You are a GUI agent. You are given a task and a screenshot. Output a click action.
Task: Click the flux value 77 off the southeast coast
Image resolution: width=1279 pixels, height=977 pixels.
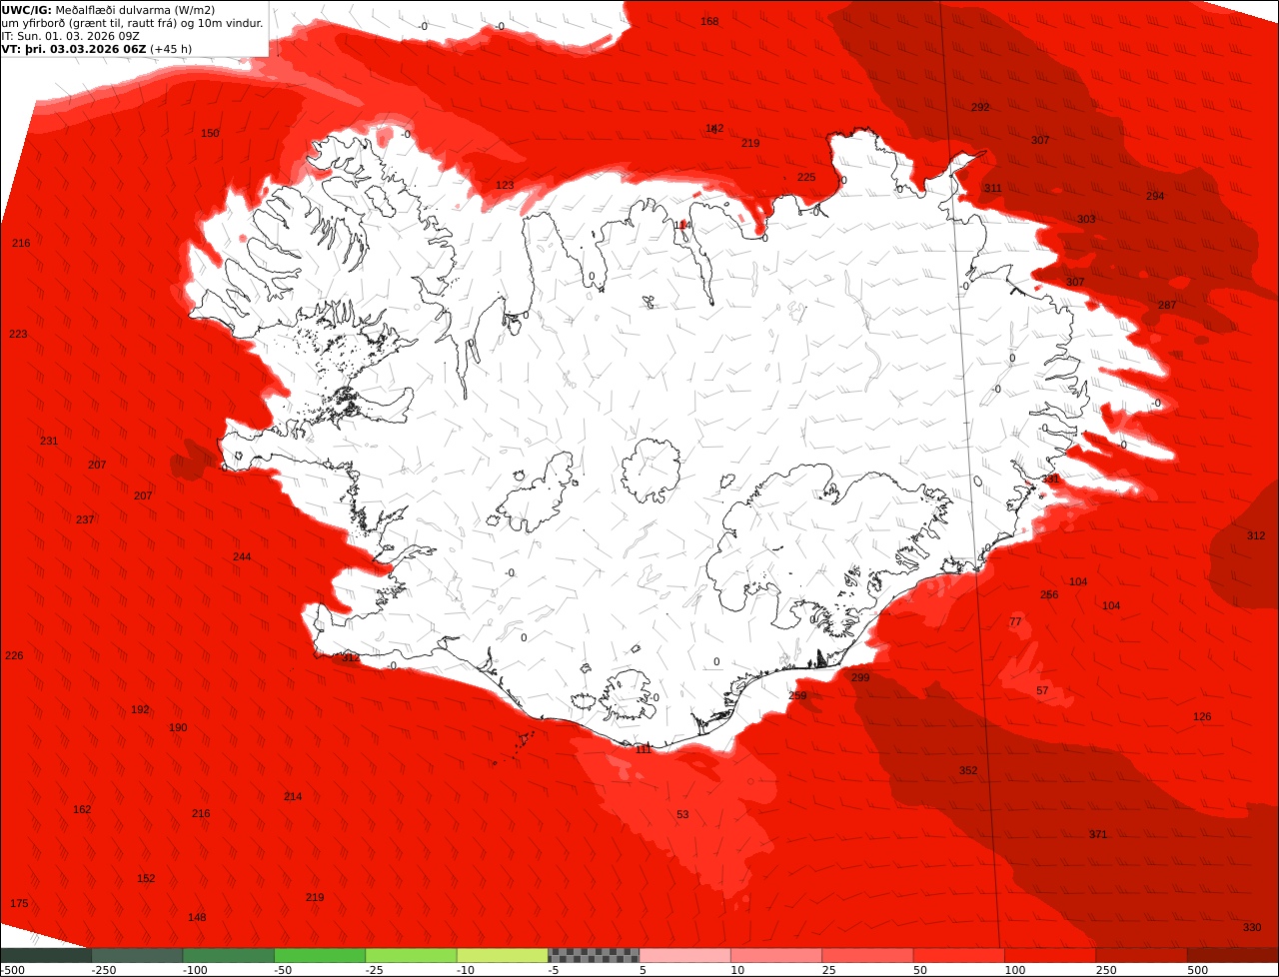[x=1015, y=621]
